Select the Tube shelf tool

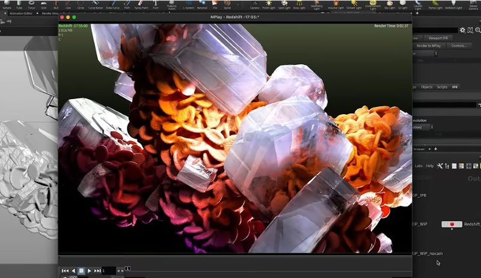tap(19, 5)
